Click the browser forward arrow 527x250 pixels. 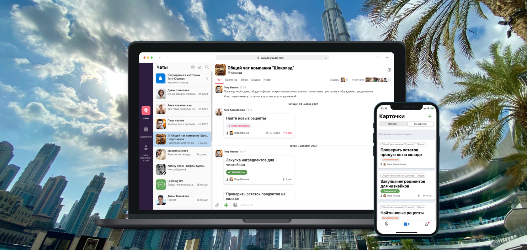click(x=168, y=57)
